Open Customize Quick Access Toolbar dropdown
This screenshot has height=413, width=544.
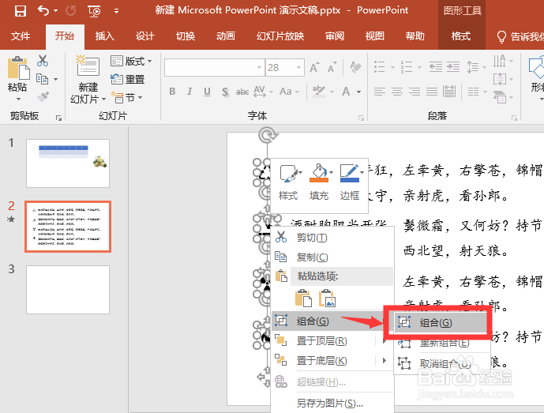117,12
